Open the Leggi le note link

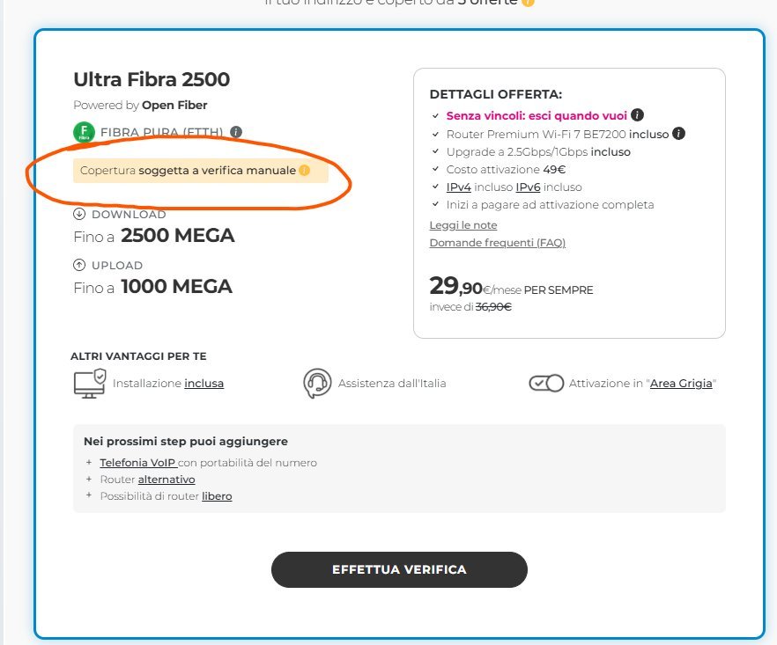tap(463, 225)
